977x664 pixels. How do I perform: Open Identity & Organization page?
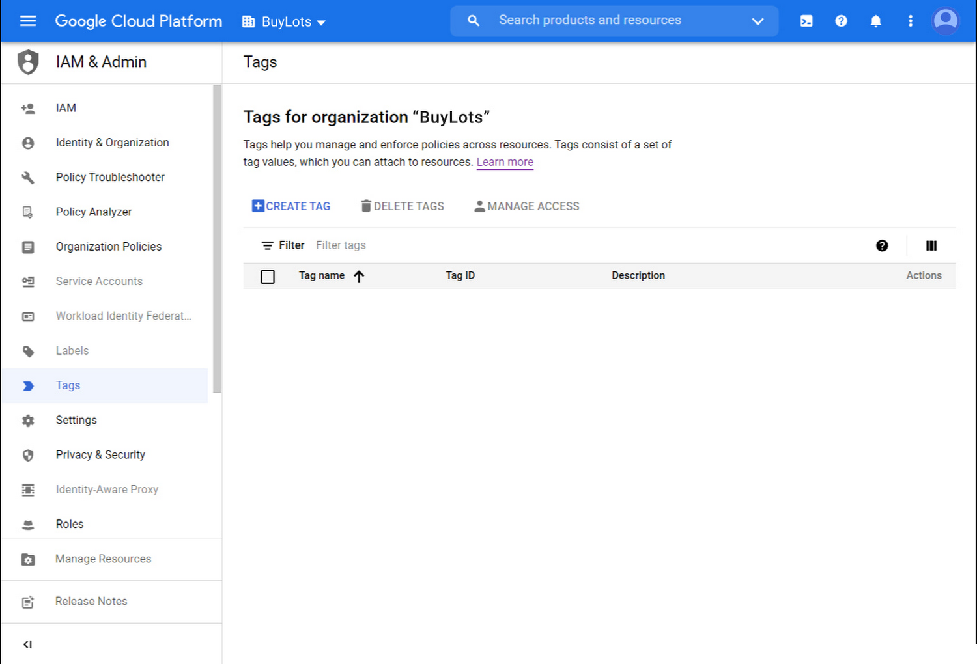(x=112, y=143)
